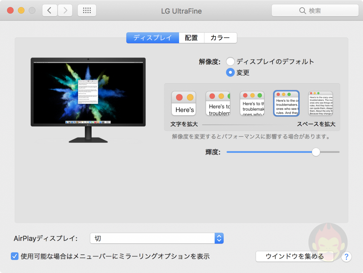Click the ウインドウを集める button

point(295,256)
